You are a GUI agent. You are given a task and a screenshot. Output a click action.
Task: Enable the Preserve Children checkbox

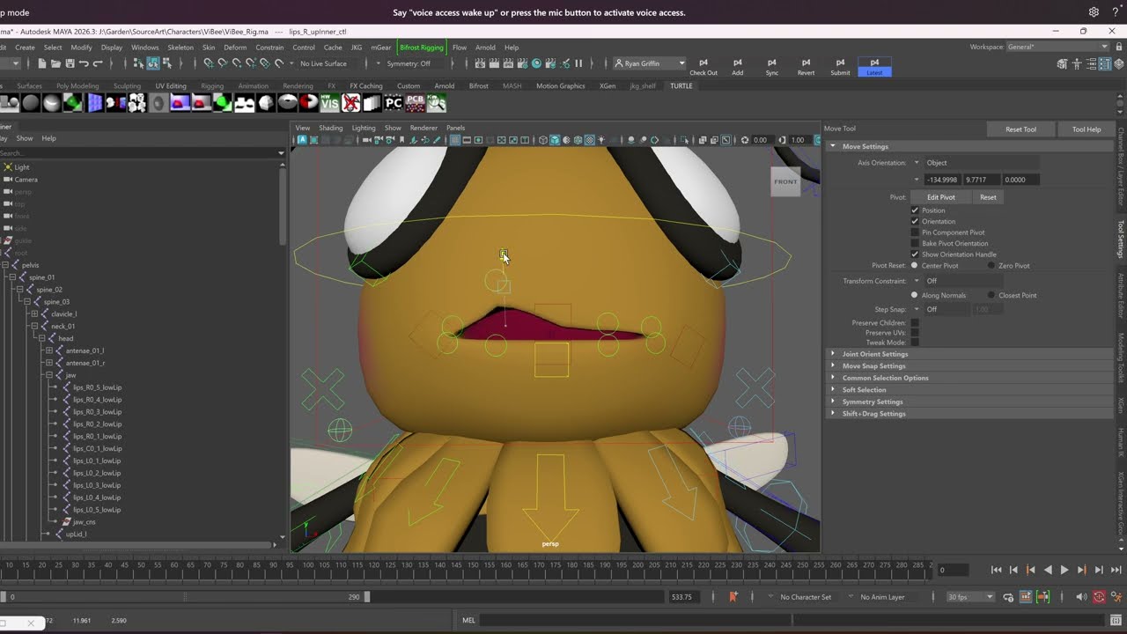[x=915, y=323]
